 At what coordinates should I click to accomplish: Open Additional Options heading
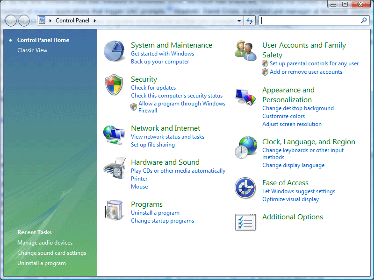(293, 217)
